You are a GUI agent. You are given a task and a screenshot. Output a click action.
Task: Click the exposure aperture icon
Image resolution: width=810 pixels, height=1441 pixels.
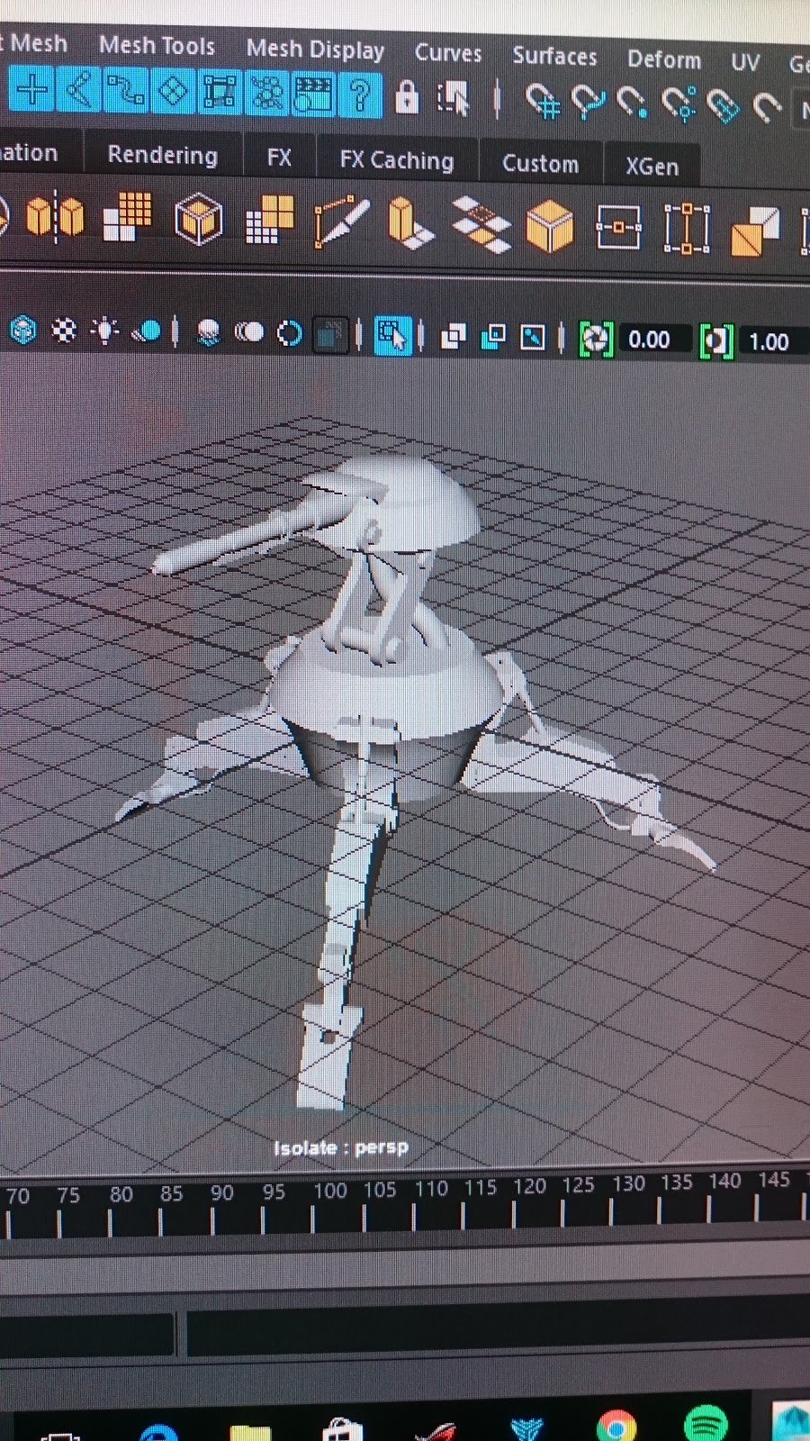click(596, 340)
